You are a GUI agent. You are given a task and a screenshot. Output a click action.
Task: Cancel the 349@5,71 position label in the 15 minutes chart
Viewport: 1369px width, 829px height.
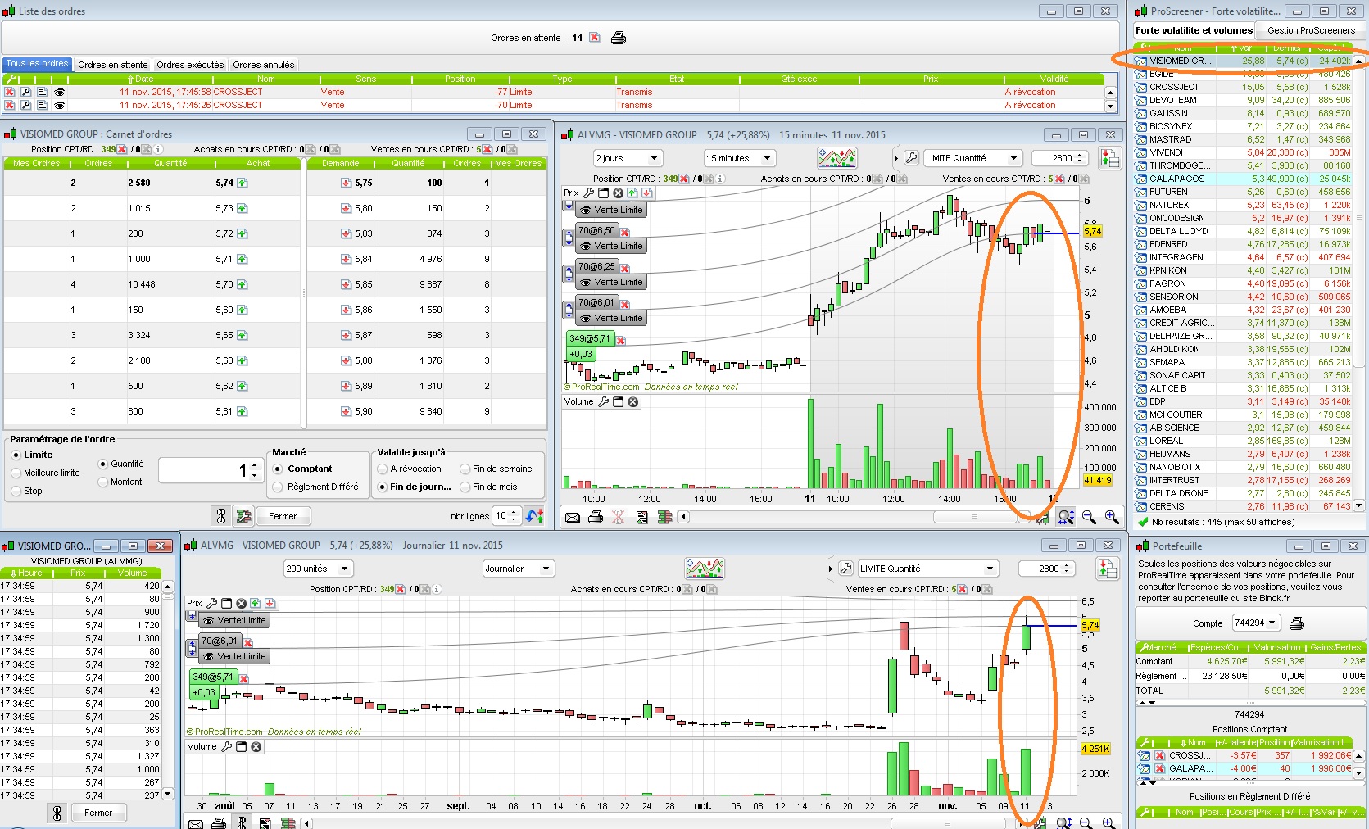[621, 339]
